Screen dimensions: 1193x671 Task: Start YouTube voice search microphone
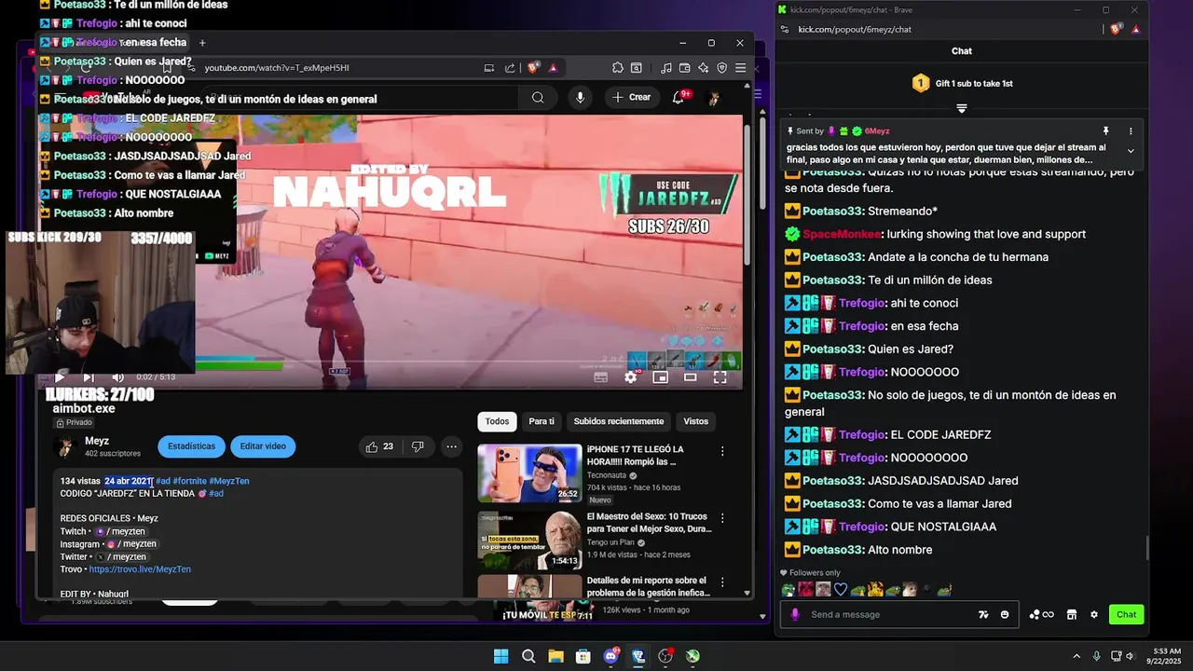pos(581,98)
